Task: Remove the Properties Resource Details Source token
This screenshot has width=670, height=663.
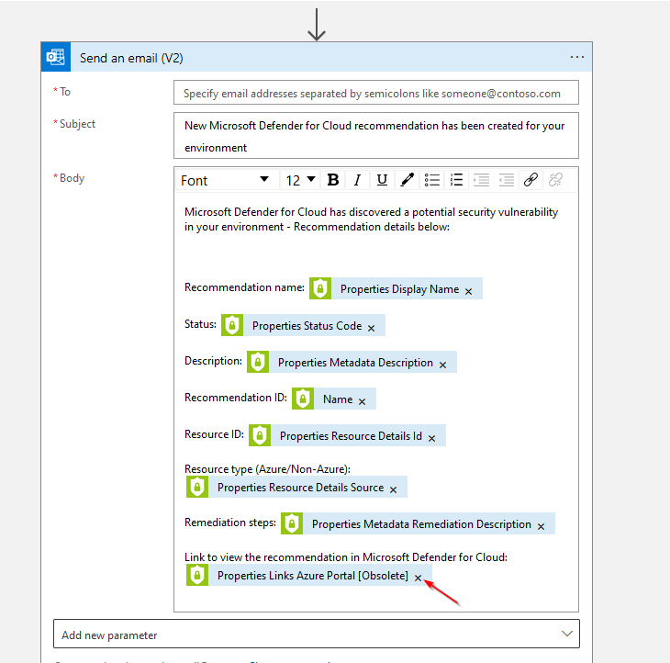Action: (393, 489)
